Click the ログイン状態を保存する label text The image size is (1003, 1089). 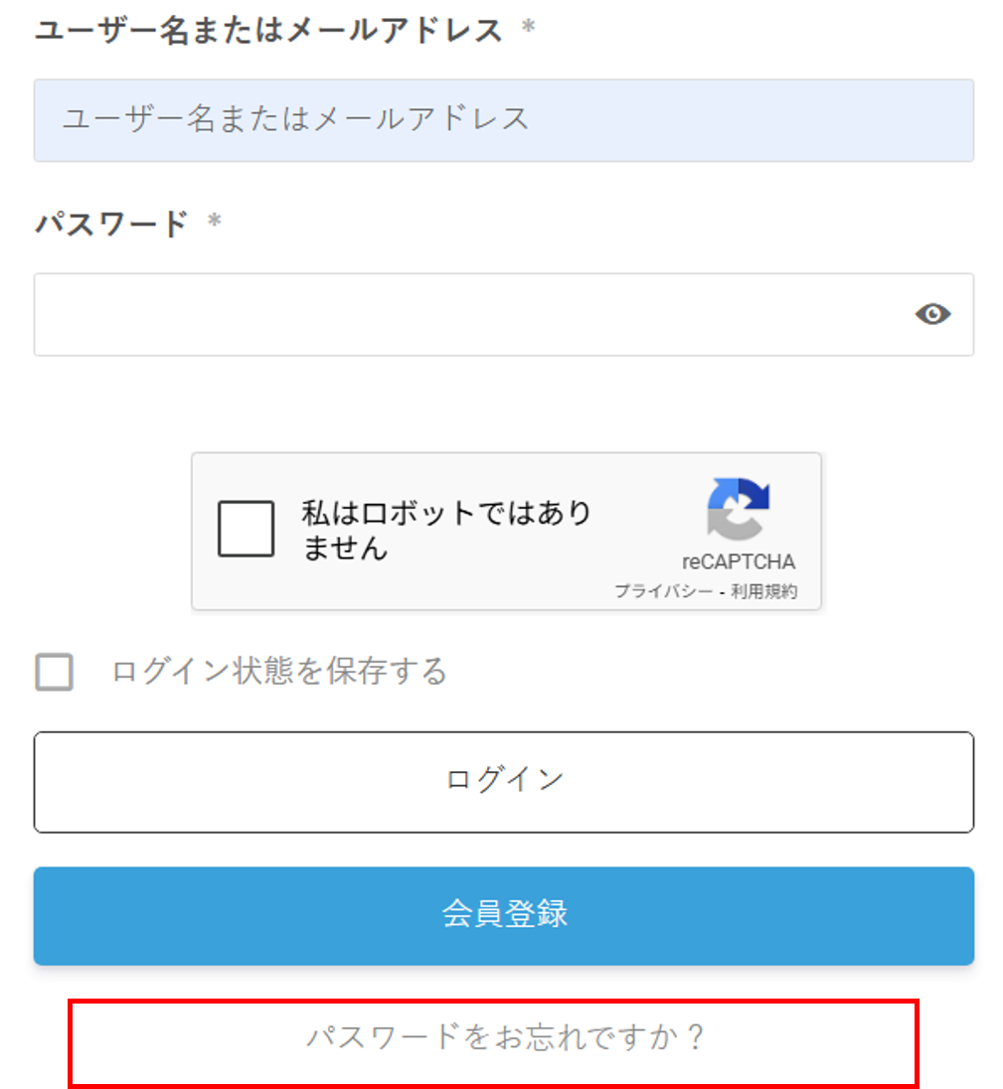pyautogui.click(x=279, y=673)
